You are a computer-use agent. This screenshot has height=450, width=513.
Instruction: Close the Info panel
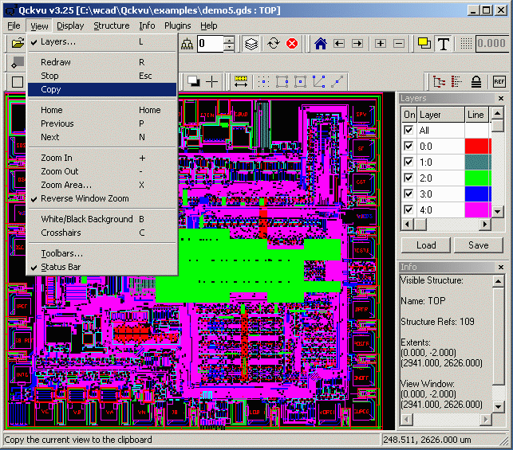pos(501,267)
